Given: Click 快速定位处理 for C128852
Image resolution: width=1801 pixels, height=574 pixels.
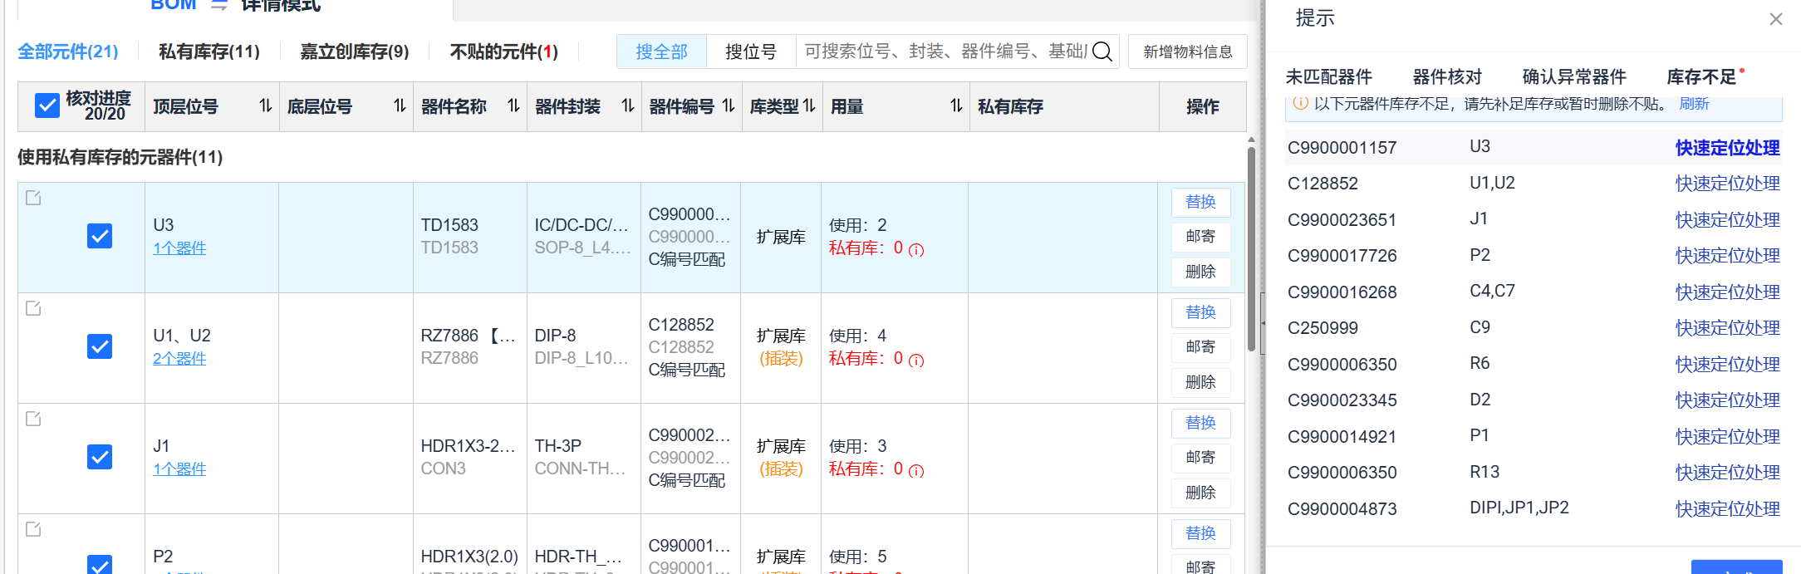Looking at the screenshot, I should [x=1727, y=184].
